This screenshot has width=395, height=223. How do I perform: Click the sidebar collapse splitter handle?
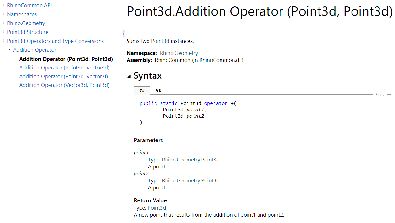(x=124, y=34)
